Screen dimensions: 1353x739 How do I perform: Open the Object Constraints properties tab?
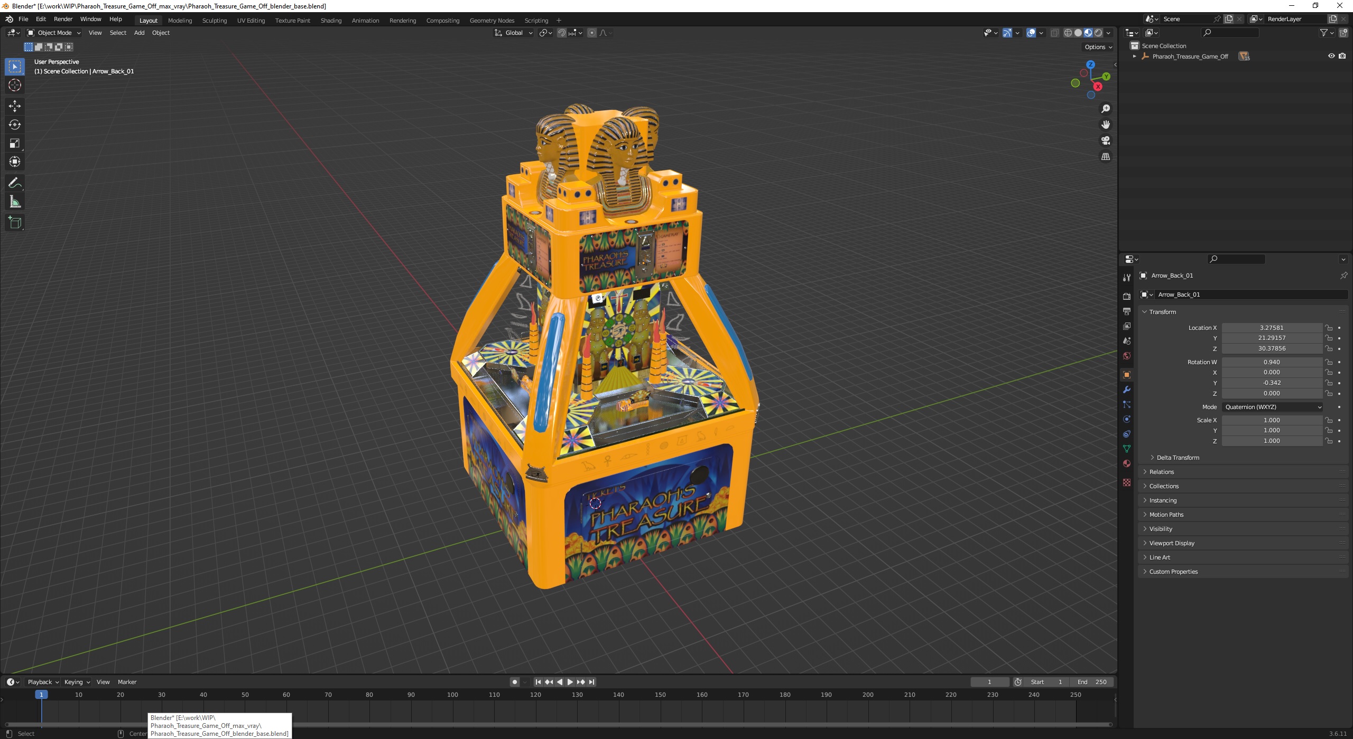tap(1126, 434)
